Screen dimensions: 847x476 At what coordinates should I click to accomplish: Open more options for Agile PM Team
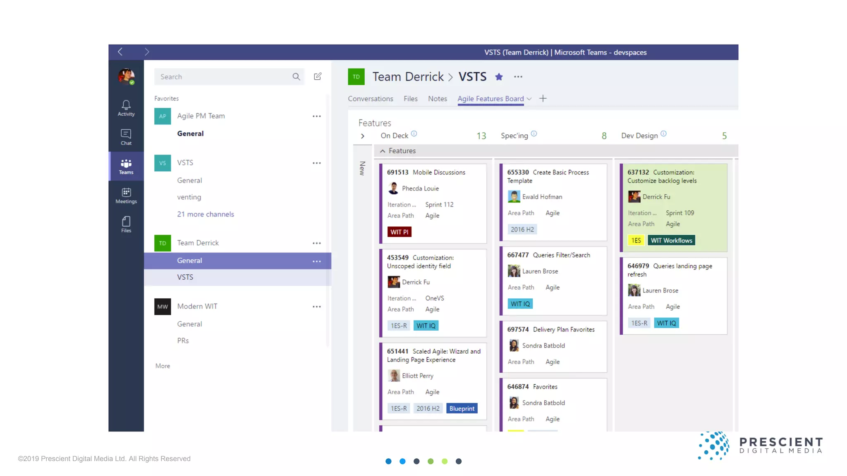tap(317, 116)
